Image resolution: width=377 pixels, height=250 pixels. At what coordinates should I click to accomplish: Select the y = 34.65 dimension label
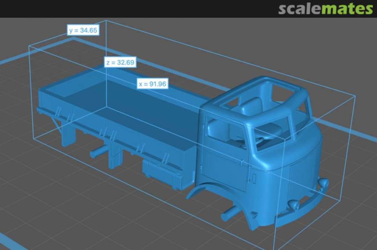[83, 30]
